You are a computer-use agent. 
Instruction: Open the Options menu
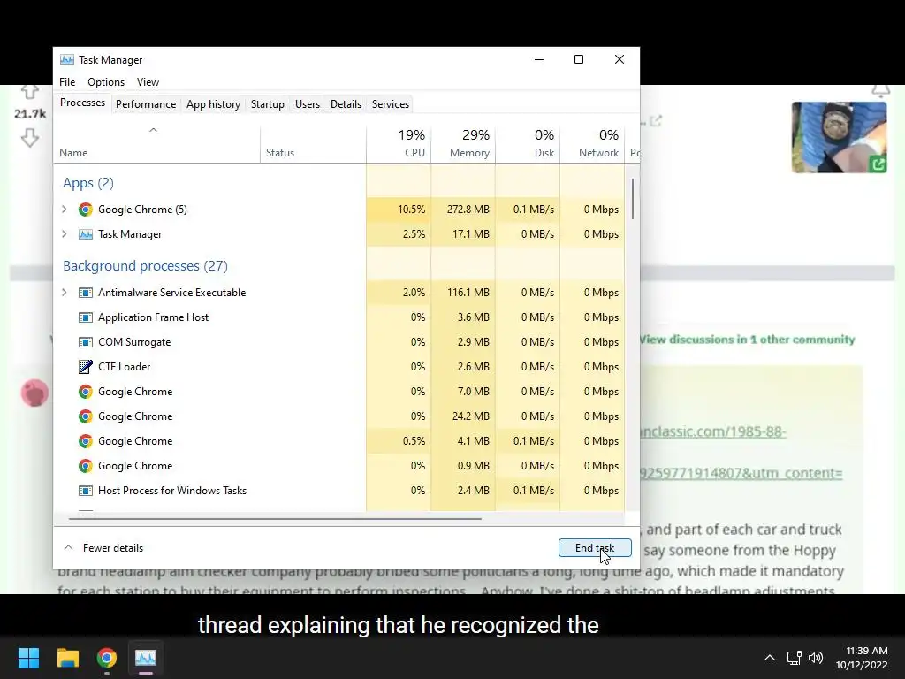point(106,82)
